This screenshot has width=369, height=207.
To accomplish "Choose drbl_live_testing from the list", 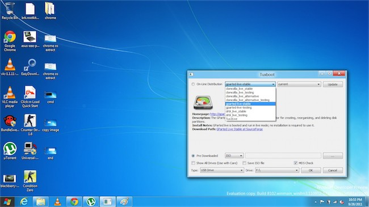I will tap(250, 115).
